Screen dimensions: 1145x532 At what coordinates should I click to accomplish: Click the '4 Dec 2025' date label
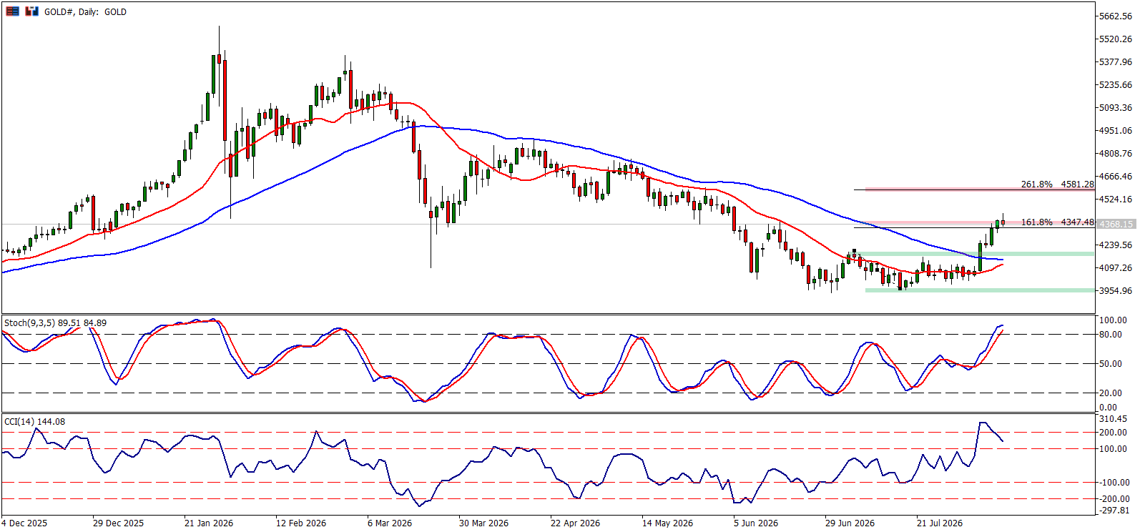(25, 523)
